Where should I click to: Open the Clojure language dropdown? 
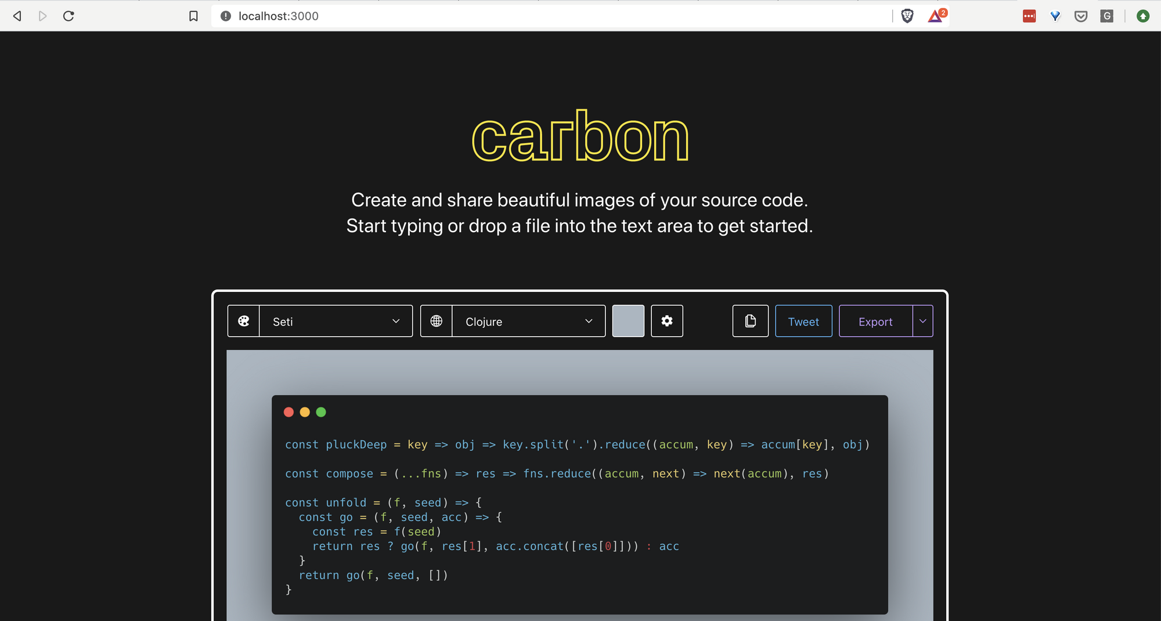[x=529, y=321]
